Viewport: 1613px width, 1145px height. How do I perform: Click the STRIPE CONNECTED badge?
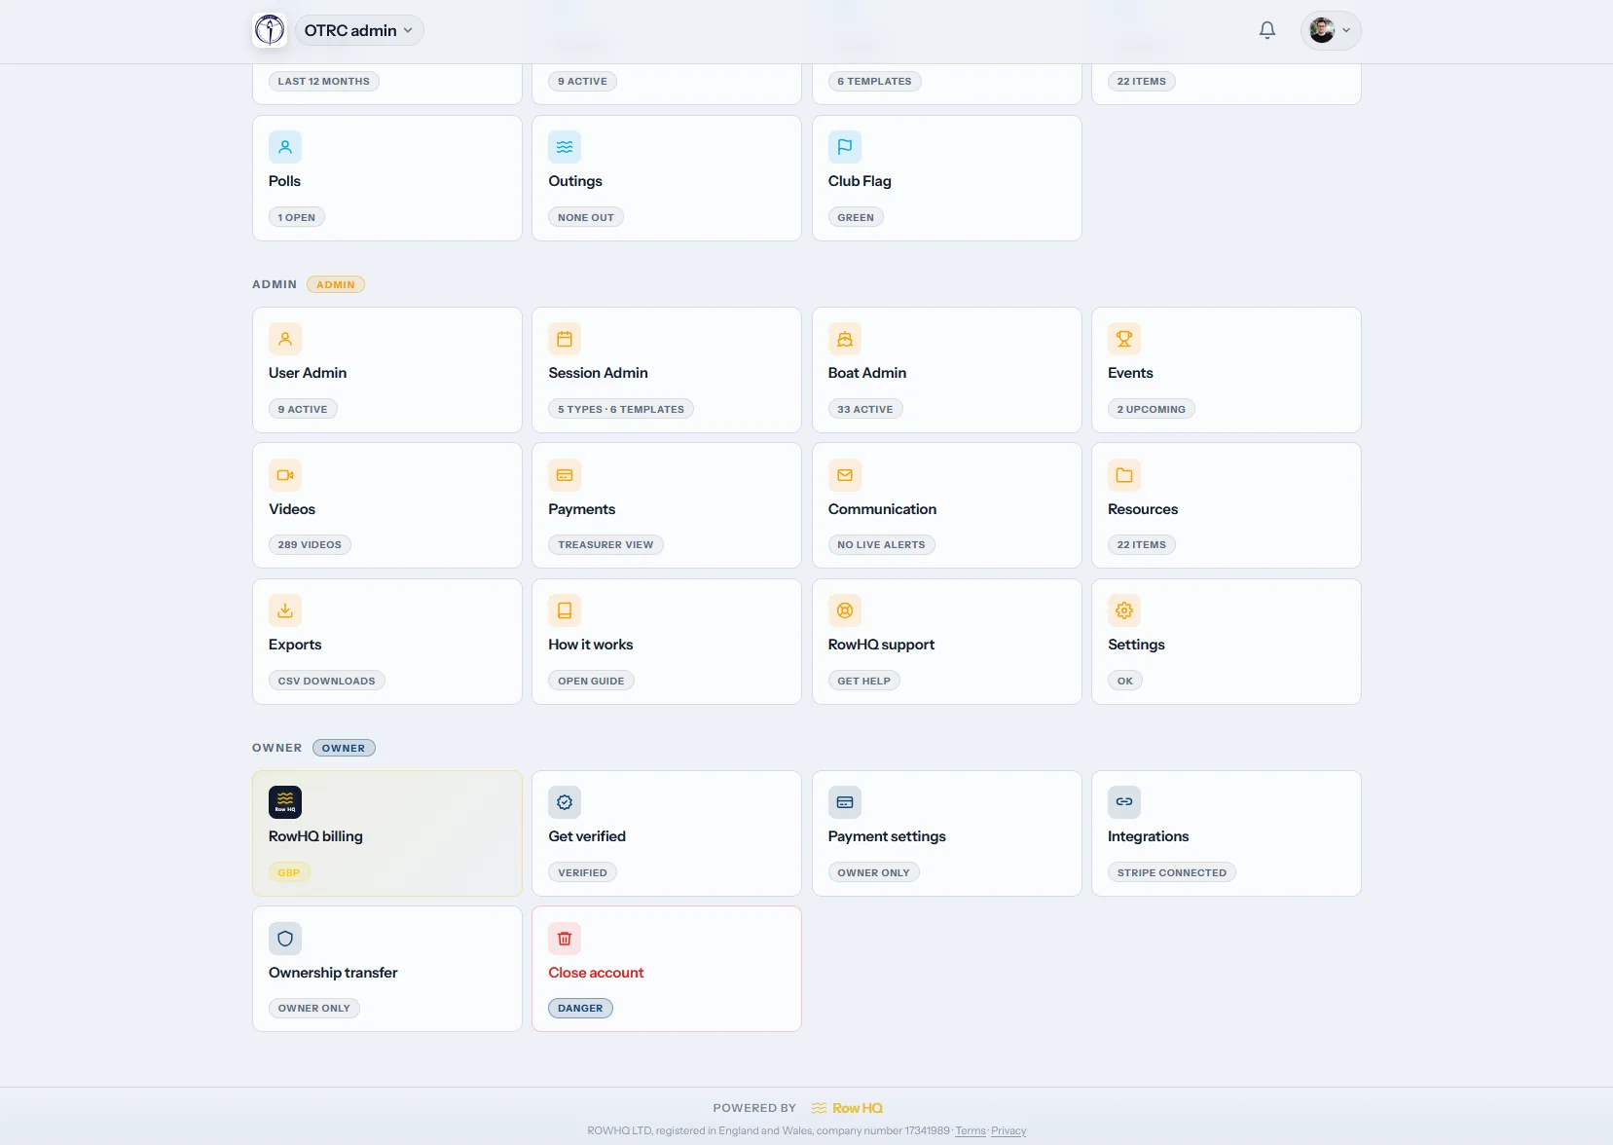pos(1172,872)
